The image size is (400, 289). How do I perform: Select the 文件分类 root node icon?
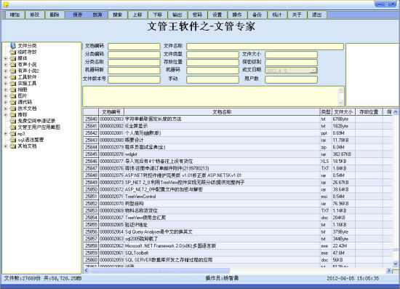pyautogui.click(x=13, y=46)
